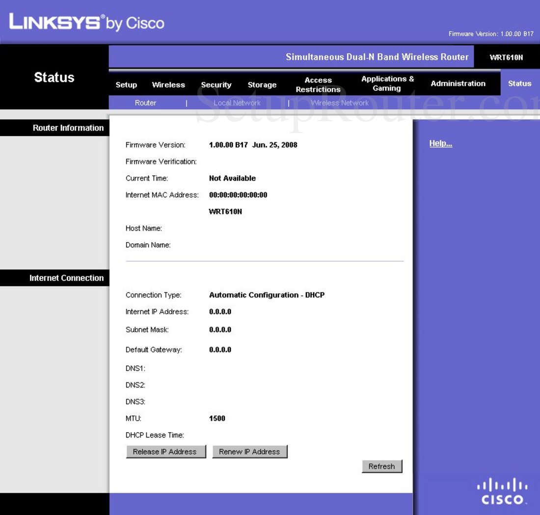Click the Internet MAC Address label
The image size is (540, 515).
click(162, 195)
